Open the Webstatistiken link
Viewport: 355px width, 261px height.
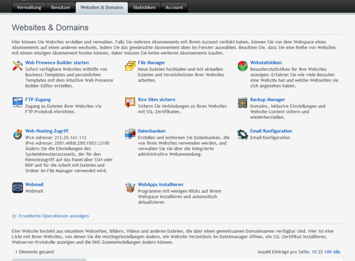tap(266, 62)
